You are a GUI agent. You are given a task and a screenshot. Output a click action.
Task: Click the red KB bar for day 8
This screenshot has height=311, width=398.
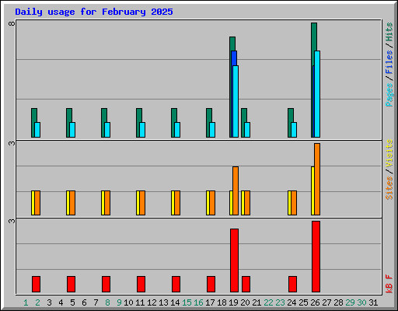tap(106, 284)
